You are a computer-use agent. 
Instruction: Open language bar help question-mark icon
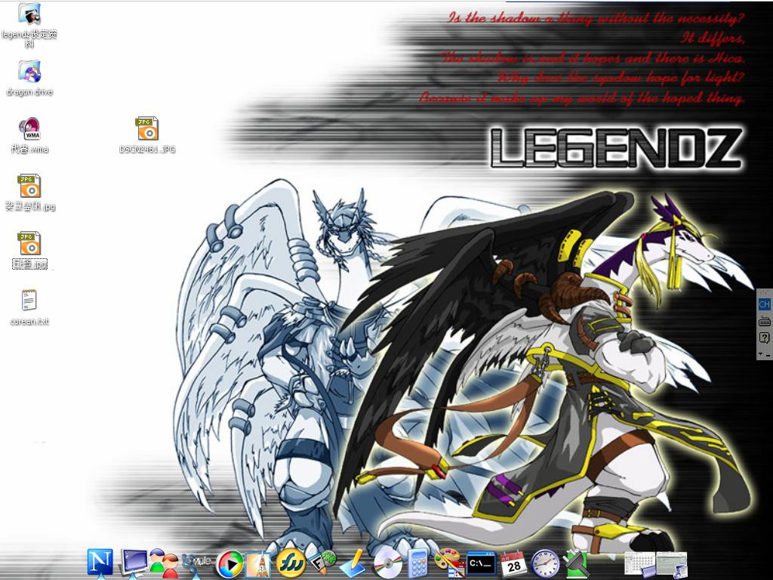pos(764,338)
